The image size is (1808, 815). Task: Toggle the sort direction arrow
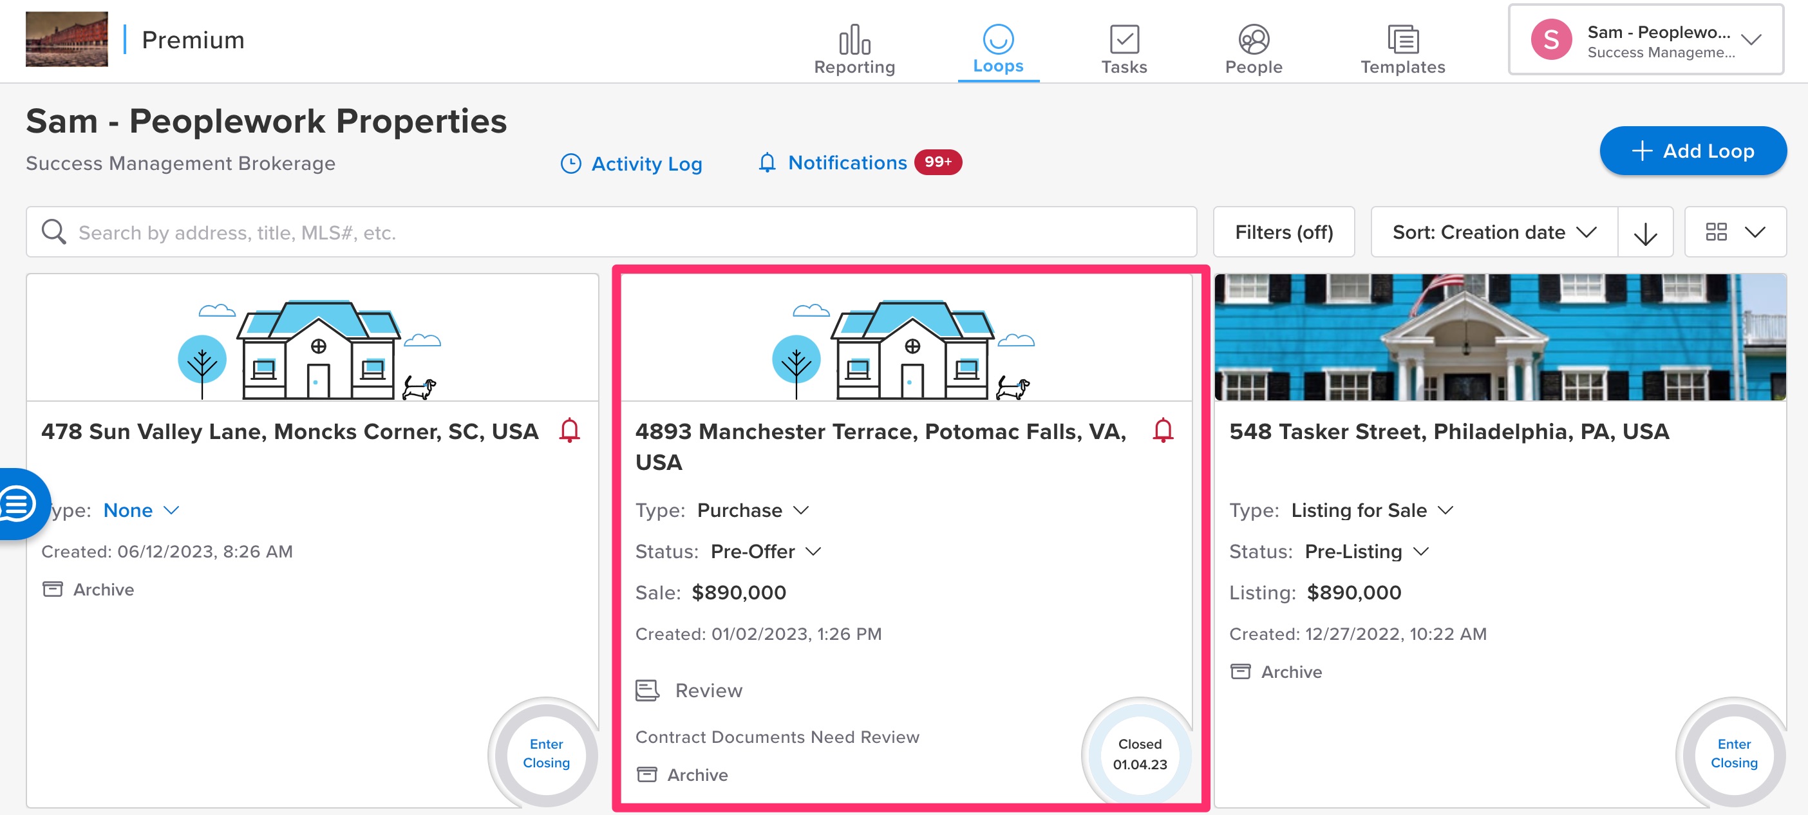(x=1645, y=232)
